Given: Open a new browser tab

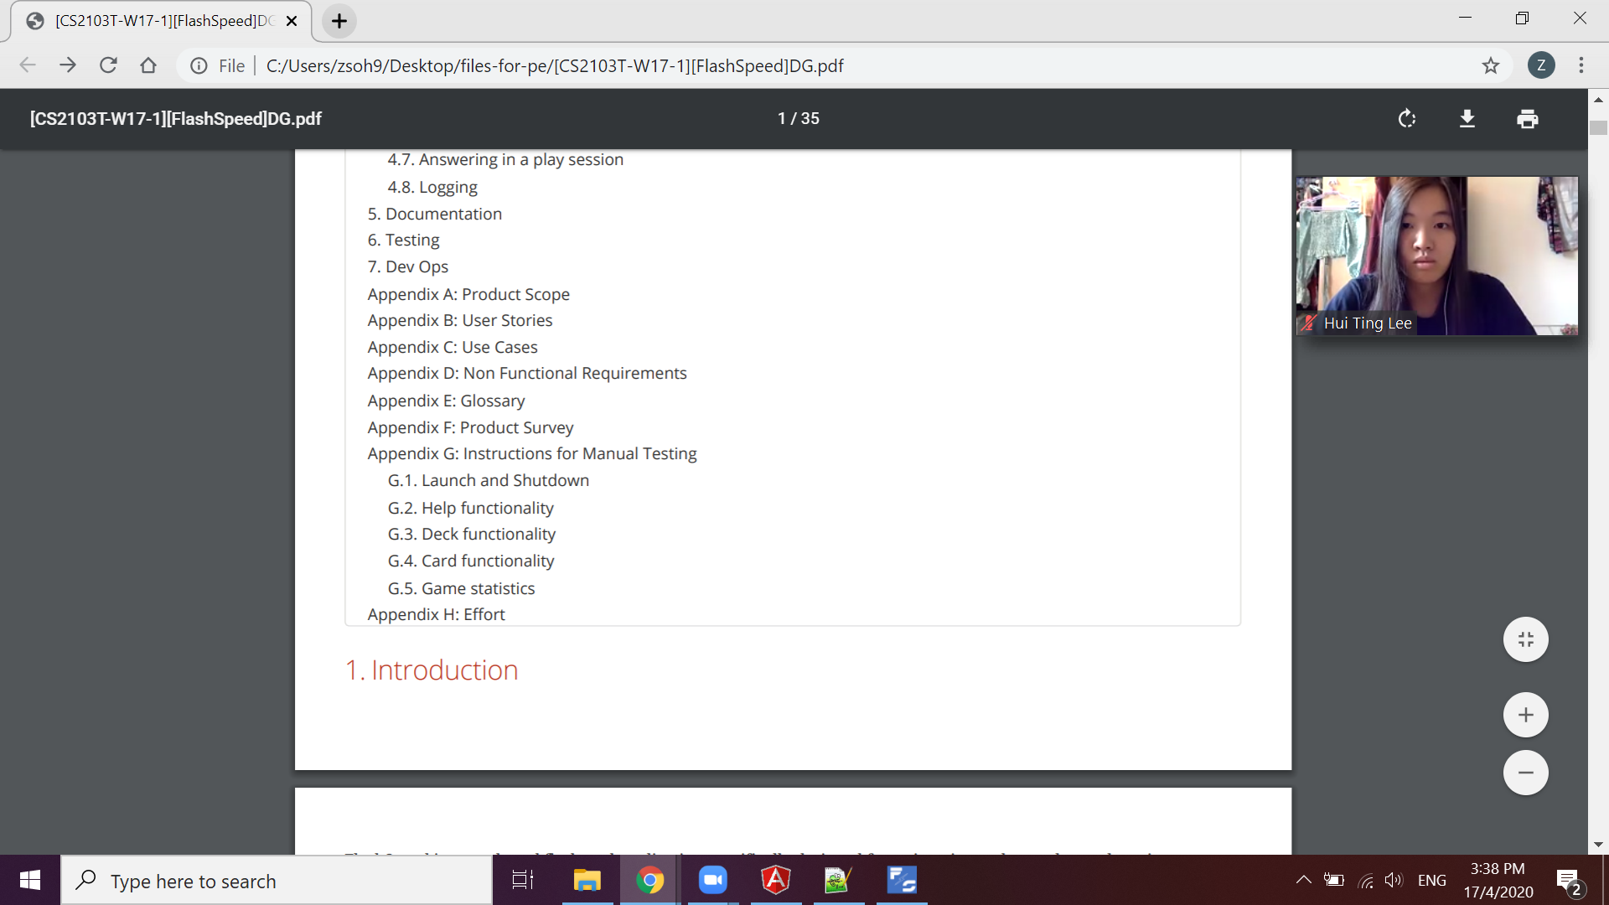Looking at the screenshot, I should (339, 21).
